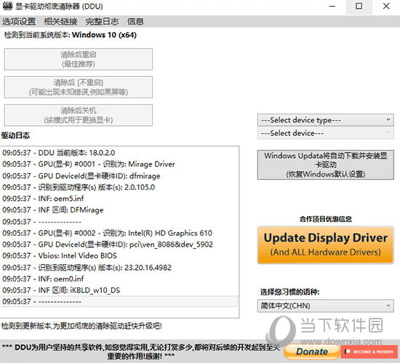This screenshot has width=400, height=363.
Task: Open the 信息 menu
Action: coord(135,21)
